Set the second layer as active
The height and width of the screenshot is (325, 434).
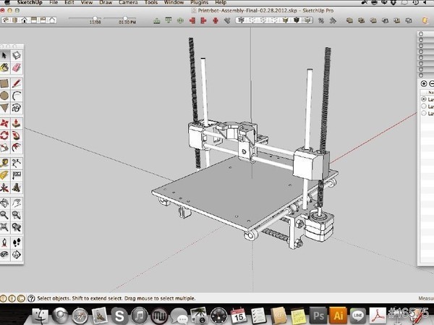pos(424,106)
